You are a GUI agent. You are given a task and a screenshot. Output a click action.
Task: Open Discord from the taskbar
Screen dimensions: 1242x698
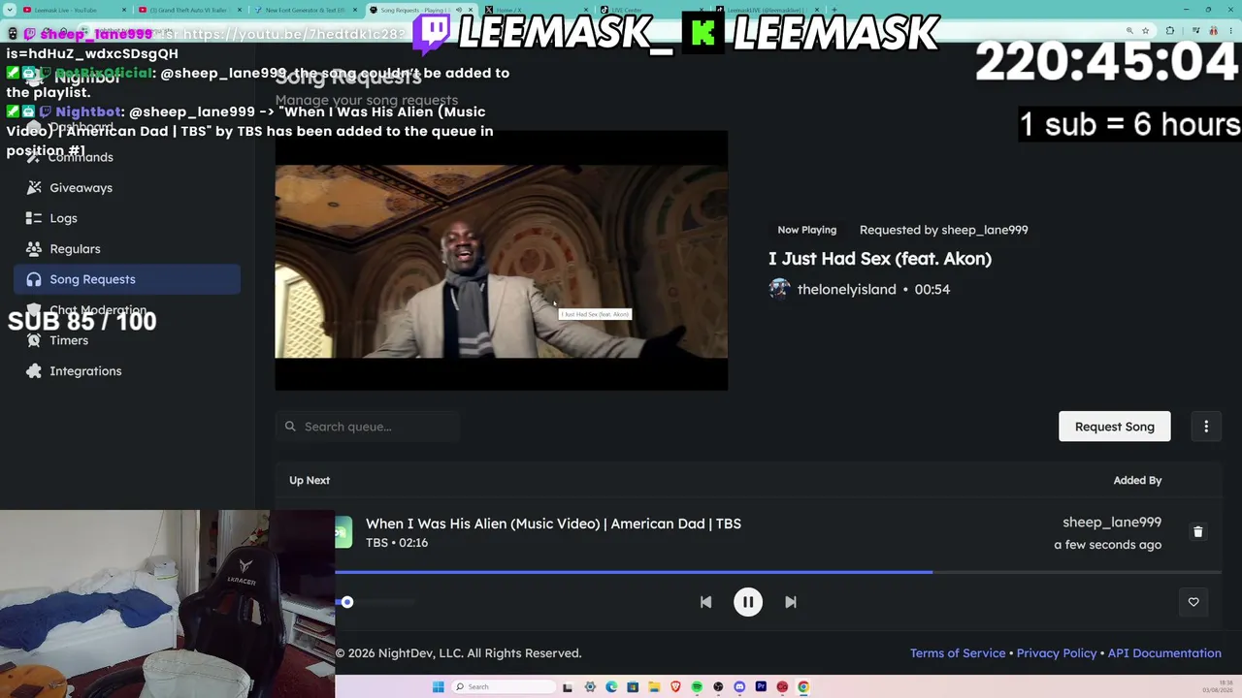point(739,687)
